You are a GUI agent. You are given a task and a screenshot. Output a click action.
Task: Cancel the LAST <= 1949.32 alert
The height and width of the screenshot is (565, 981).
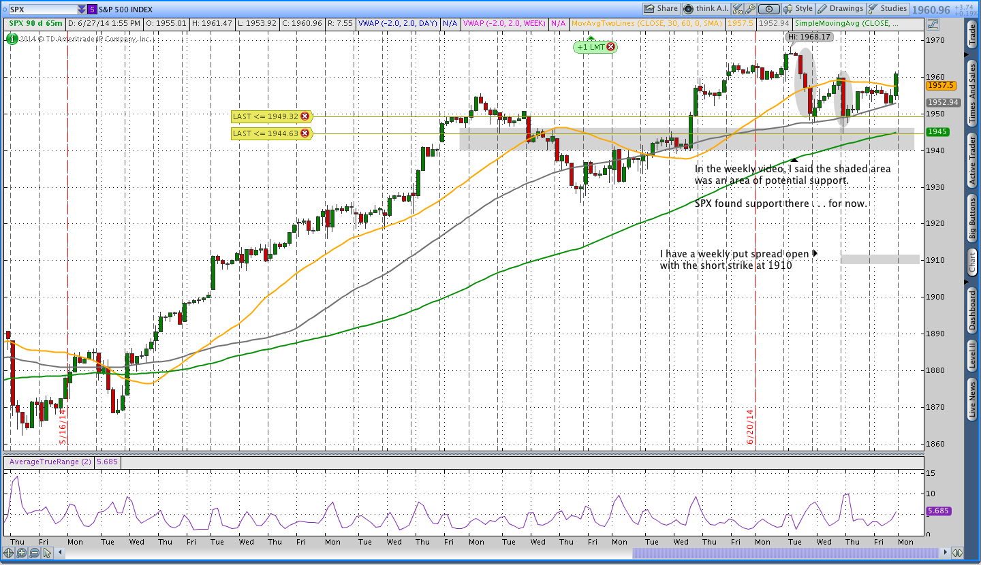pyautogui.click(x=305, y=116)
